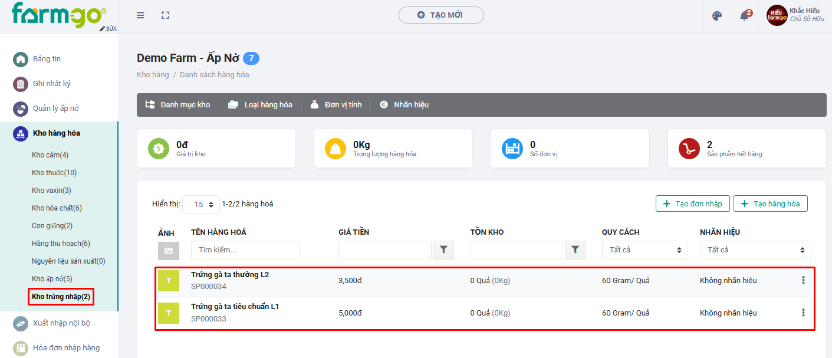Open three-dot menu for Trứng gà ta tiêu chuẩn L1
This screenshot has width=832, height=358.
click(x=803, y=313)
